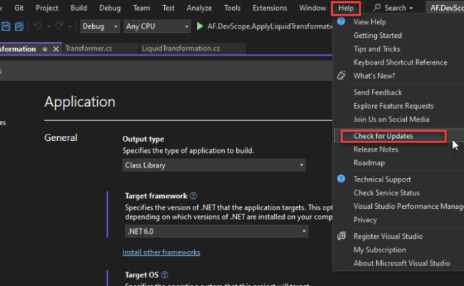Click the pin icon on active tab

(x=45, y=49)
